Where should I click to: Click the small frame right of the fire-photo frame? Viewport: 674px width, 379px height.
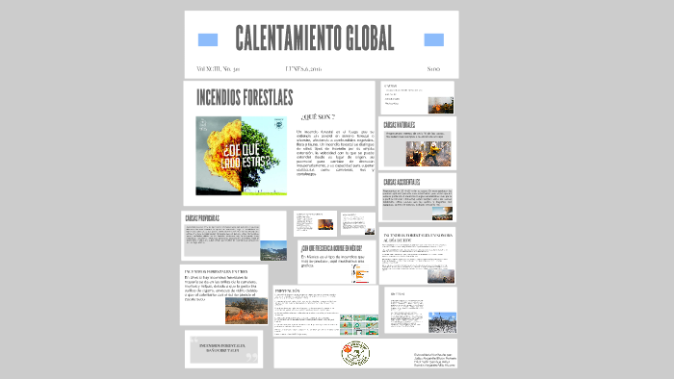click(x=358, y=223)
